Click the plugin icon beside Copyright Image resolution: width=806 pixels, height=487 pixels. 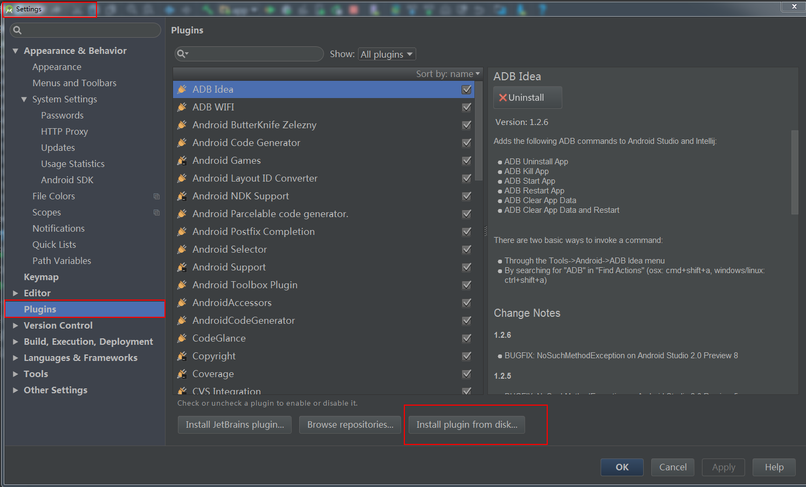click(x=182, y=356)
